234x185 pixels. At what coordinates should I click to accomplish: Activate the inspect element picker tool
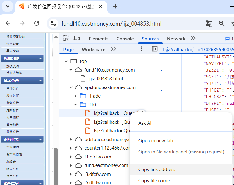tap(66, 38)
